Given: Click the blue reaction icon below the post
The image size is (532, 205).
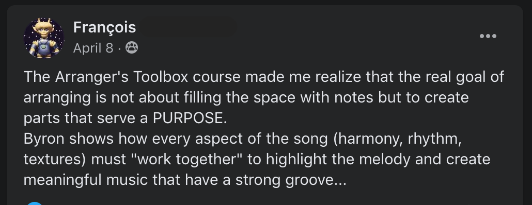Looking at the screenshot, I should point(35,203).
